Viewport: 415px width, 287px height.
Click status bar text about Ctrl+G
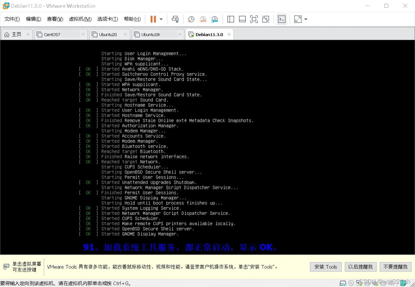[66, 283]
